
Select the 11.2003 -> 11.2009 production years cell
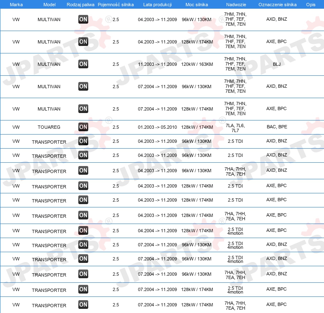[x=157, y=64]
